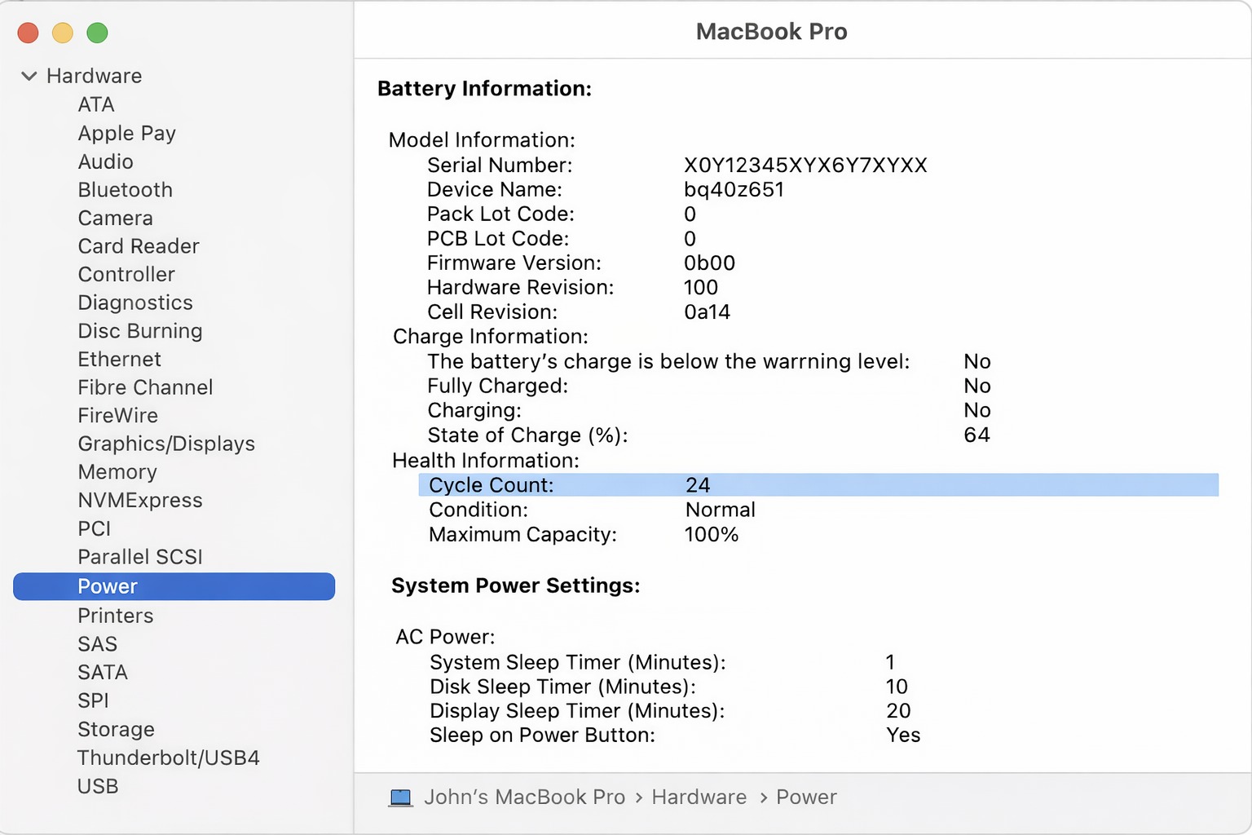Screen dimensions: 1252x835
Task: Click the device name value bq40z651
Action: pos(734,189)
